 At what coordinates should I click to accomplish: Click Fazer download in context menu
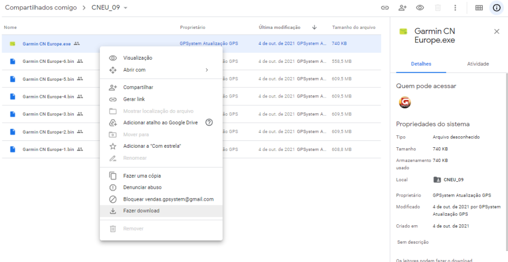click(x=161, y=211)
